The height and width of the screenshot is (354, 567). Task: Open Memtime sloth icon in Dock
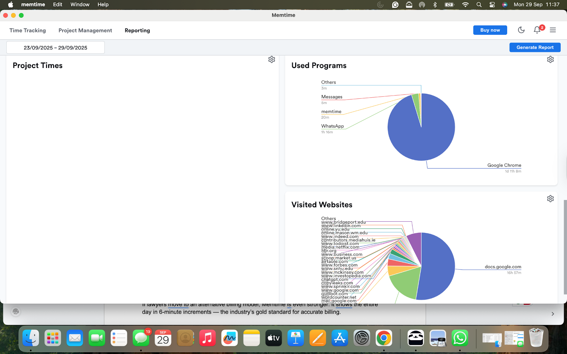(416, 338)
